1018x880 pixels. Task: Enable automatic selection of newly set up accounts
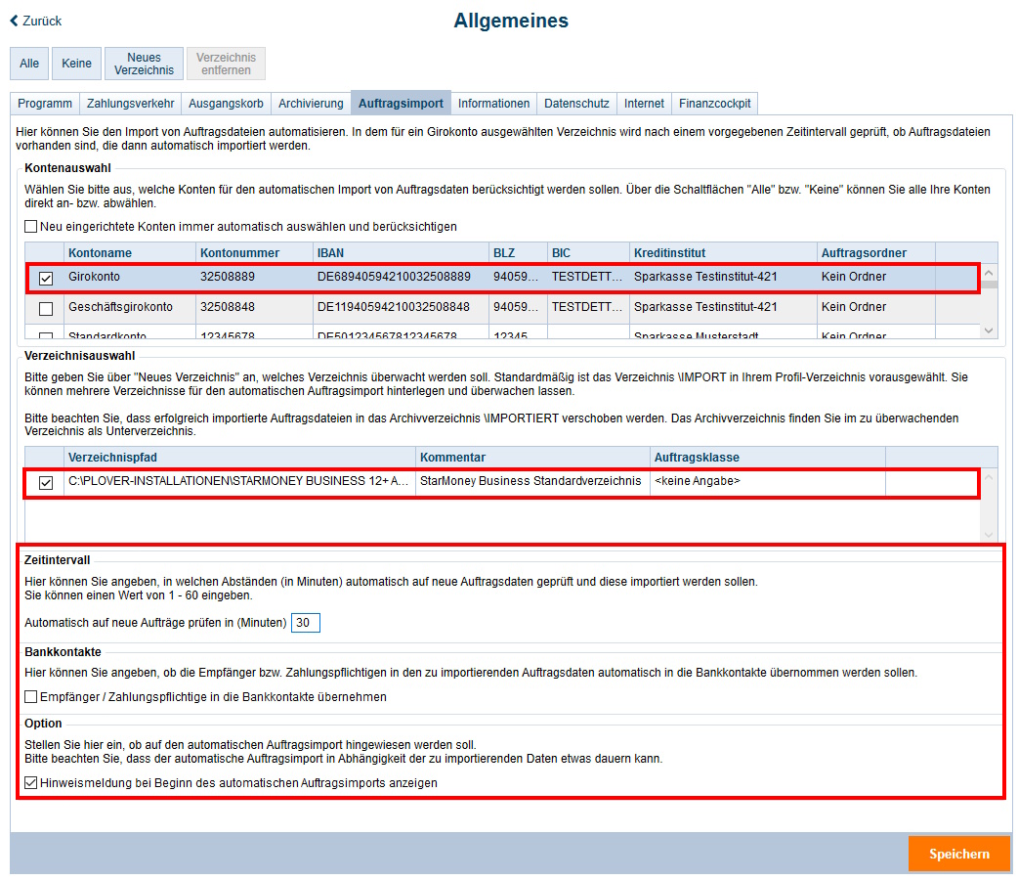point(31,227)
